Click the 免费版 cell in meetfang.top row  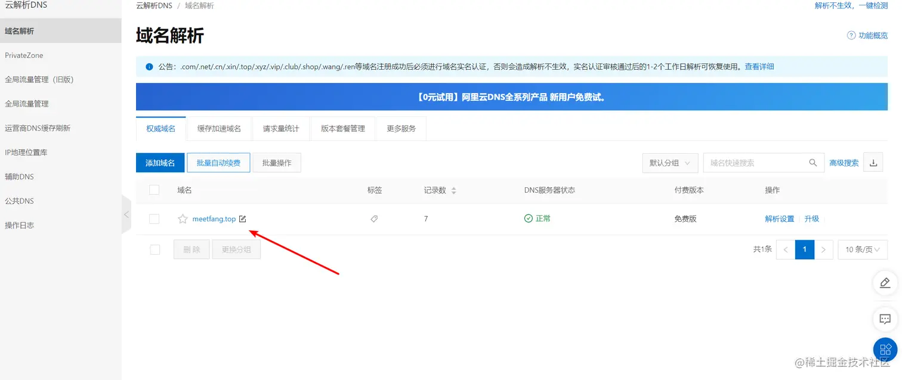(x=685, y=219)
